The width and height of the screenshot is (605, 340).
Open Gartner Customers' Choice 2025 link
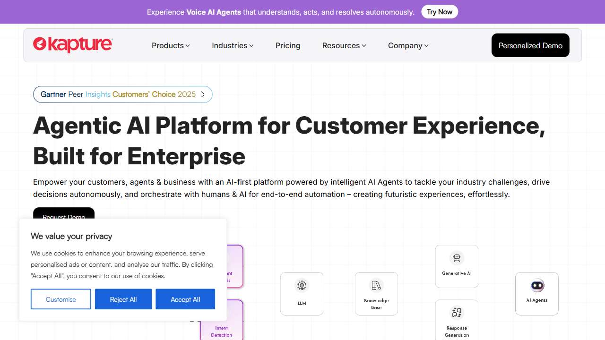(118, 94)
